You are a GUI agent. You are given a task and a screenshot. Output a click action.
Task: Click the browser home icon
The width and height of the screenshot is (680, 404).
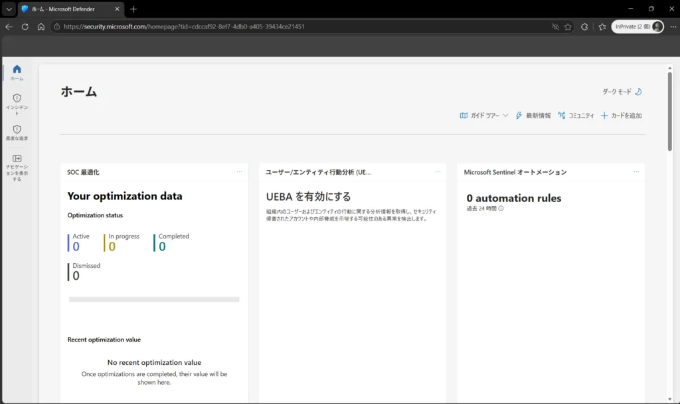[x=41, y=27]
